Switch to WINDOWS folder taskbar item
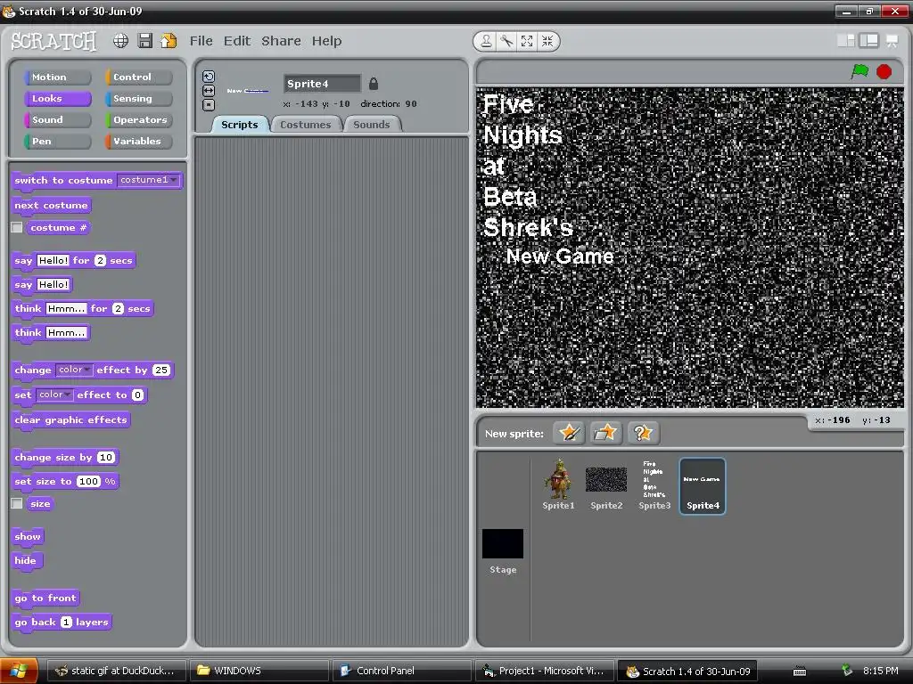 pyautogui.click(x=259, y=671)
